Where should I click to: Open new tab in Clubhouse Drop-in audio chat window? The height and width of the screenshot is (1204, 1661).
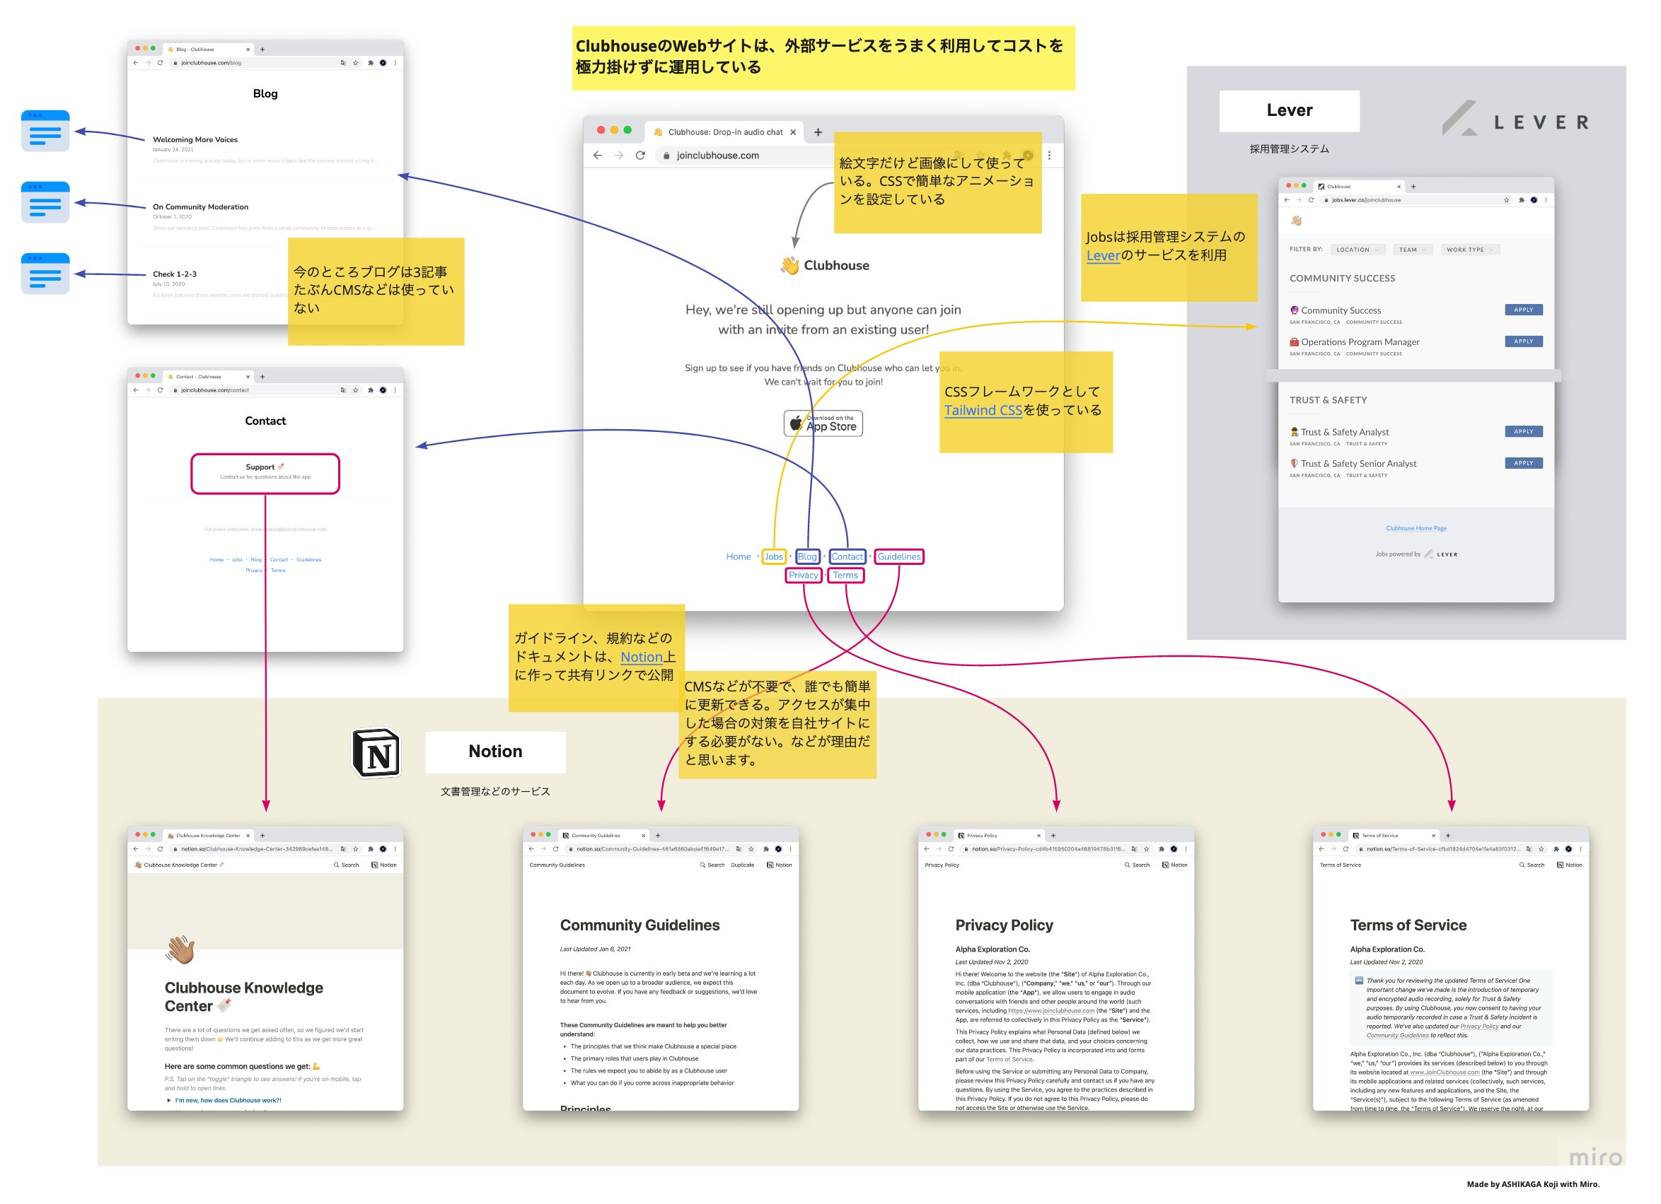pos(818,132)
